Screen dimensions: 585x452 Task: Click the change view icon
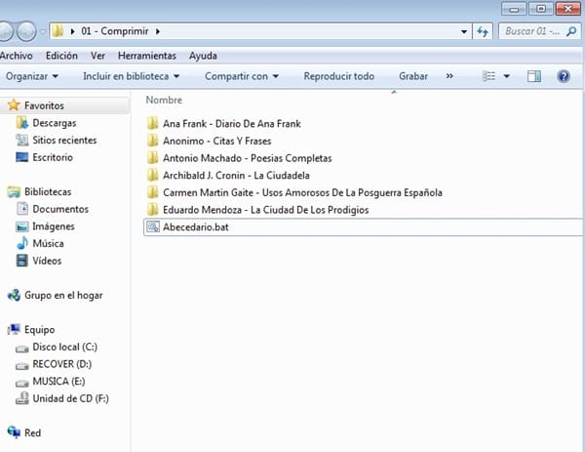click(489, 76)
